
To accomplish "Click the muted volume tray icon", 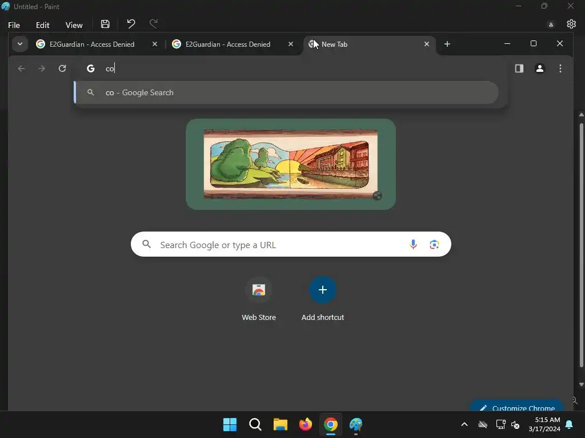I will (515, 424).
